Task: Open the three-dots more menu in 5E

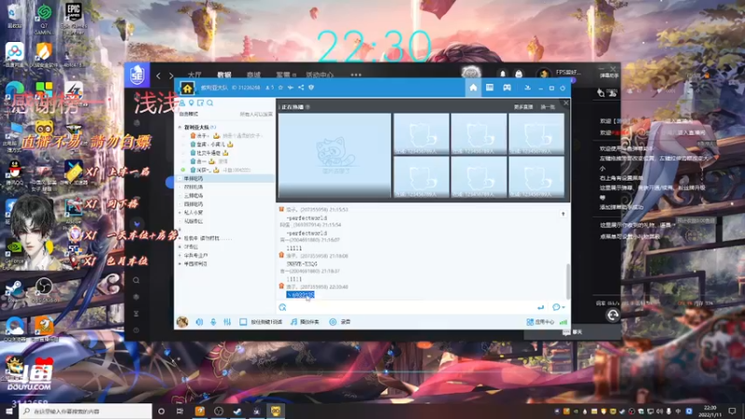Action: [x=356, y=74]
